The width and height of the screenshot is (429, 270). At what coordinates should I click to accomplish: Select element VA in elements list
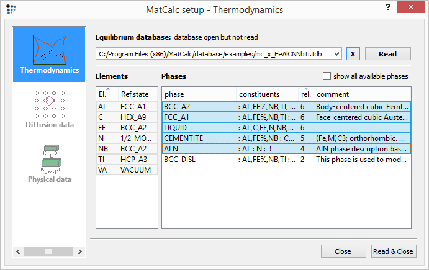[102, 170]
